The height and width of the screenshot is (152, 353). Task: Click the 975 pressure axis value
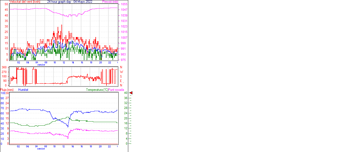click(123, 60)
